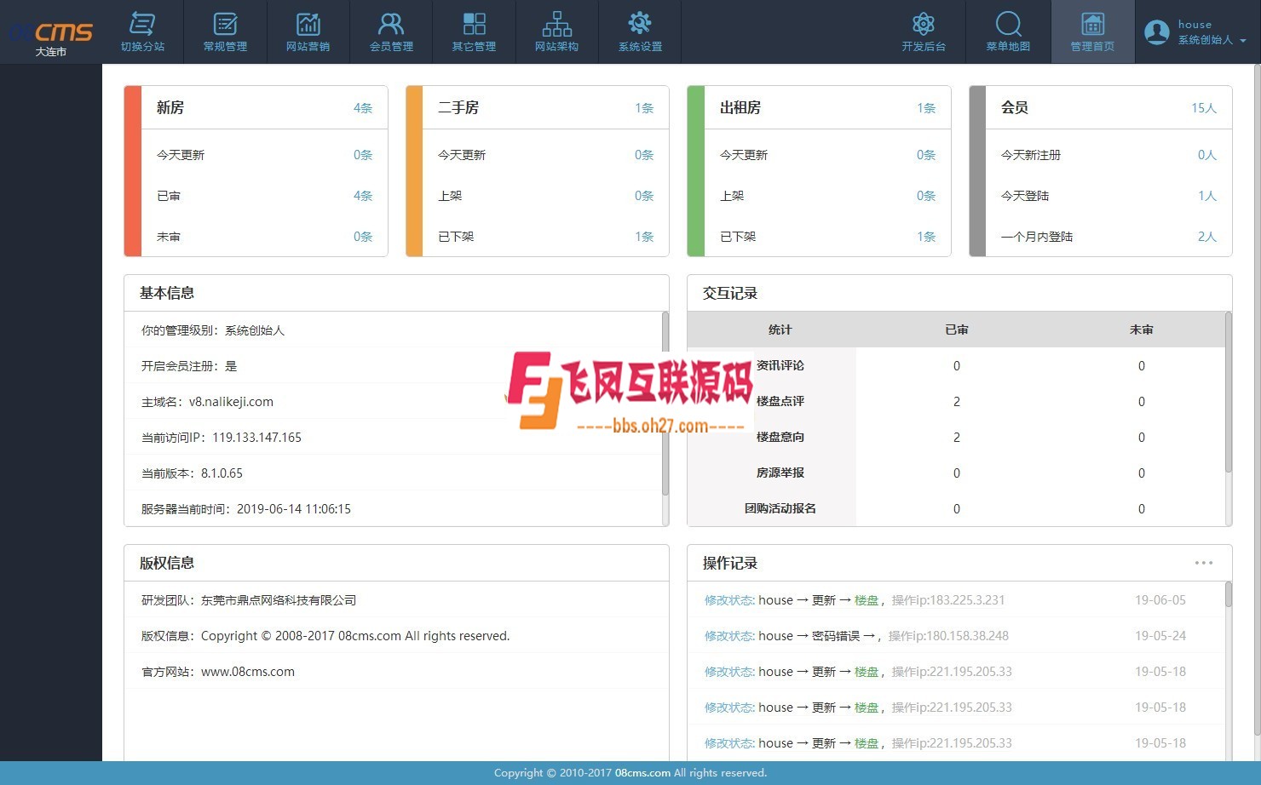Click 新房 已审 4条 value

[x=363, y=196]
